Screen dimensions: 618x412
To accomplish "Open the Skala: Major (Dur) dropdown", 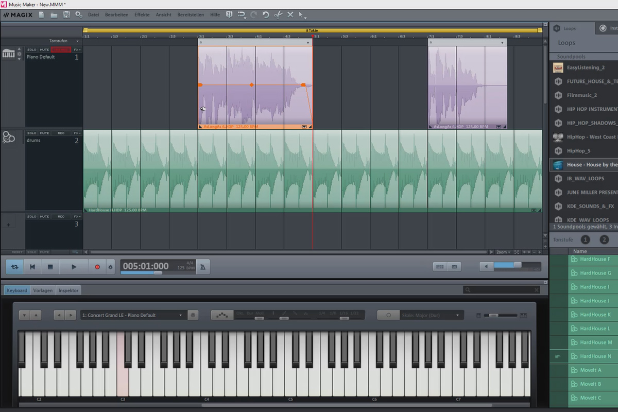I will tap(431, 315).
